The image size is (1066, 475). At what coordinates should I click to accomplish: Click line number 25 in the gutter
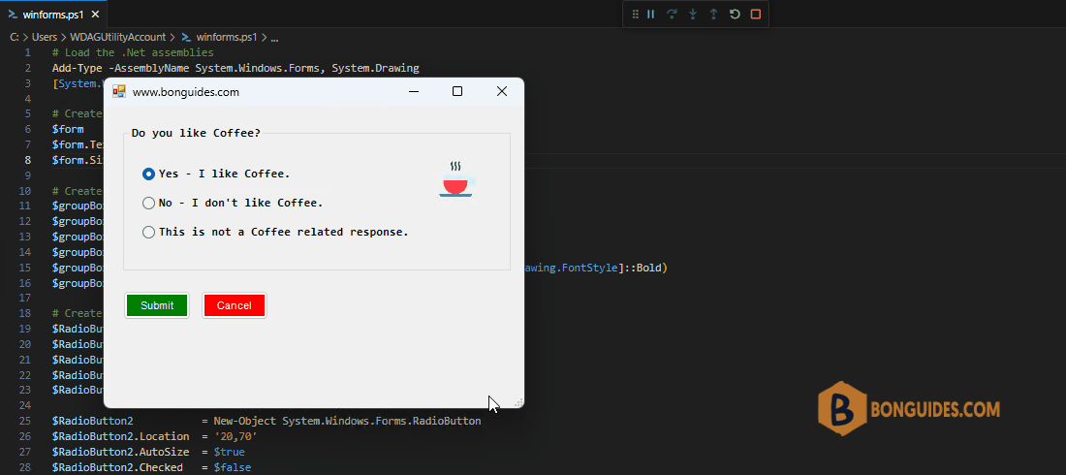click(25, 422)
